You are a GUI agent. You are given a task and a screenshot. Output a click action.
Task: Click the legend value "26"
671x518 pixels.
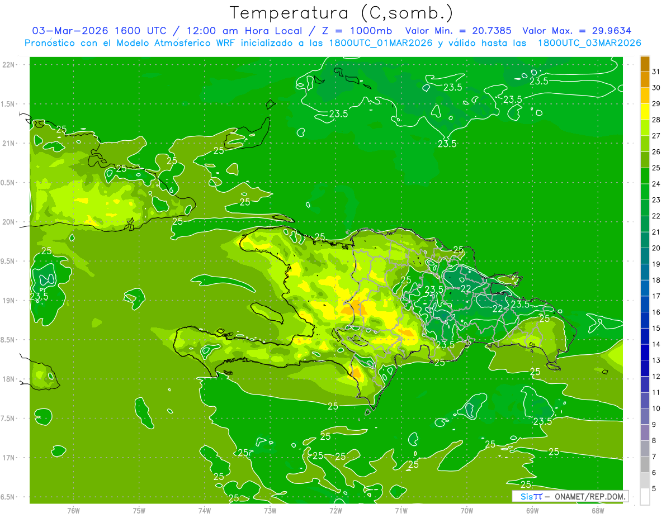(656, 151)
